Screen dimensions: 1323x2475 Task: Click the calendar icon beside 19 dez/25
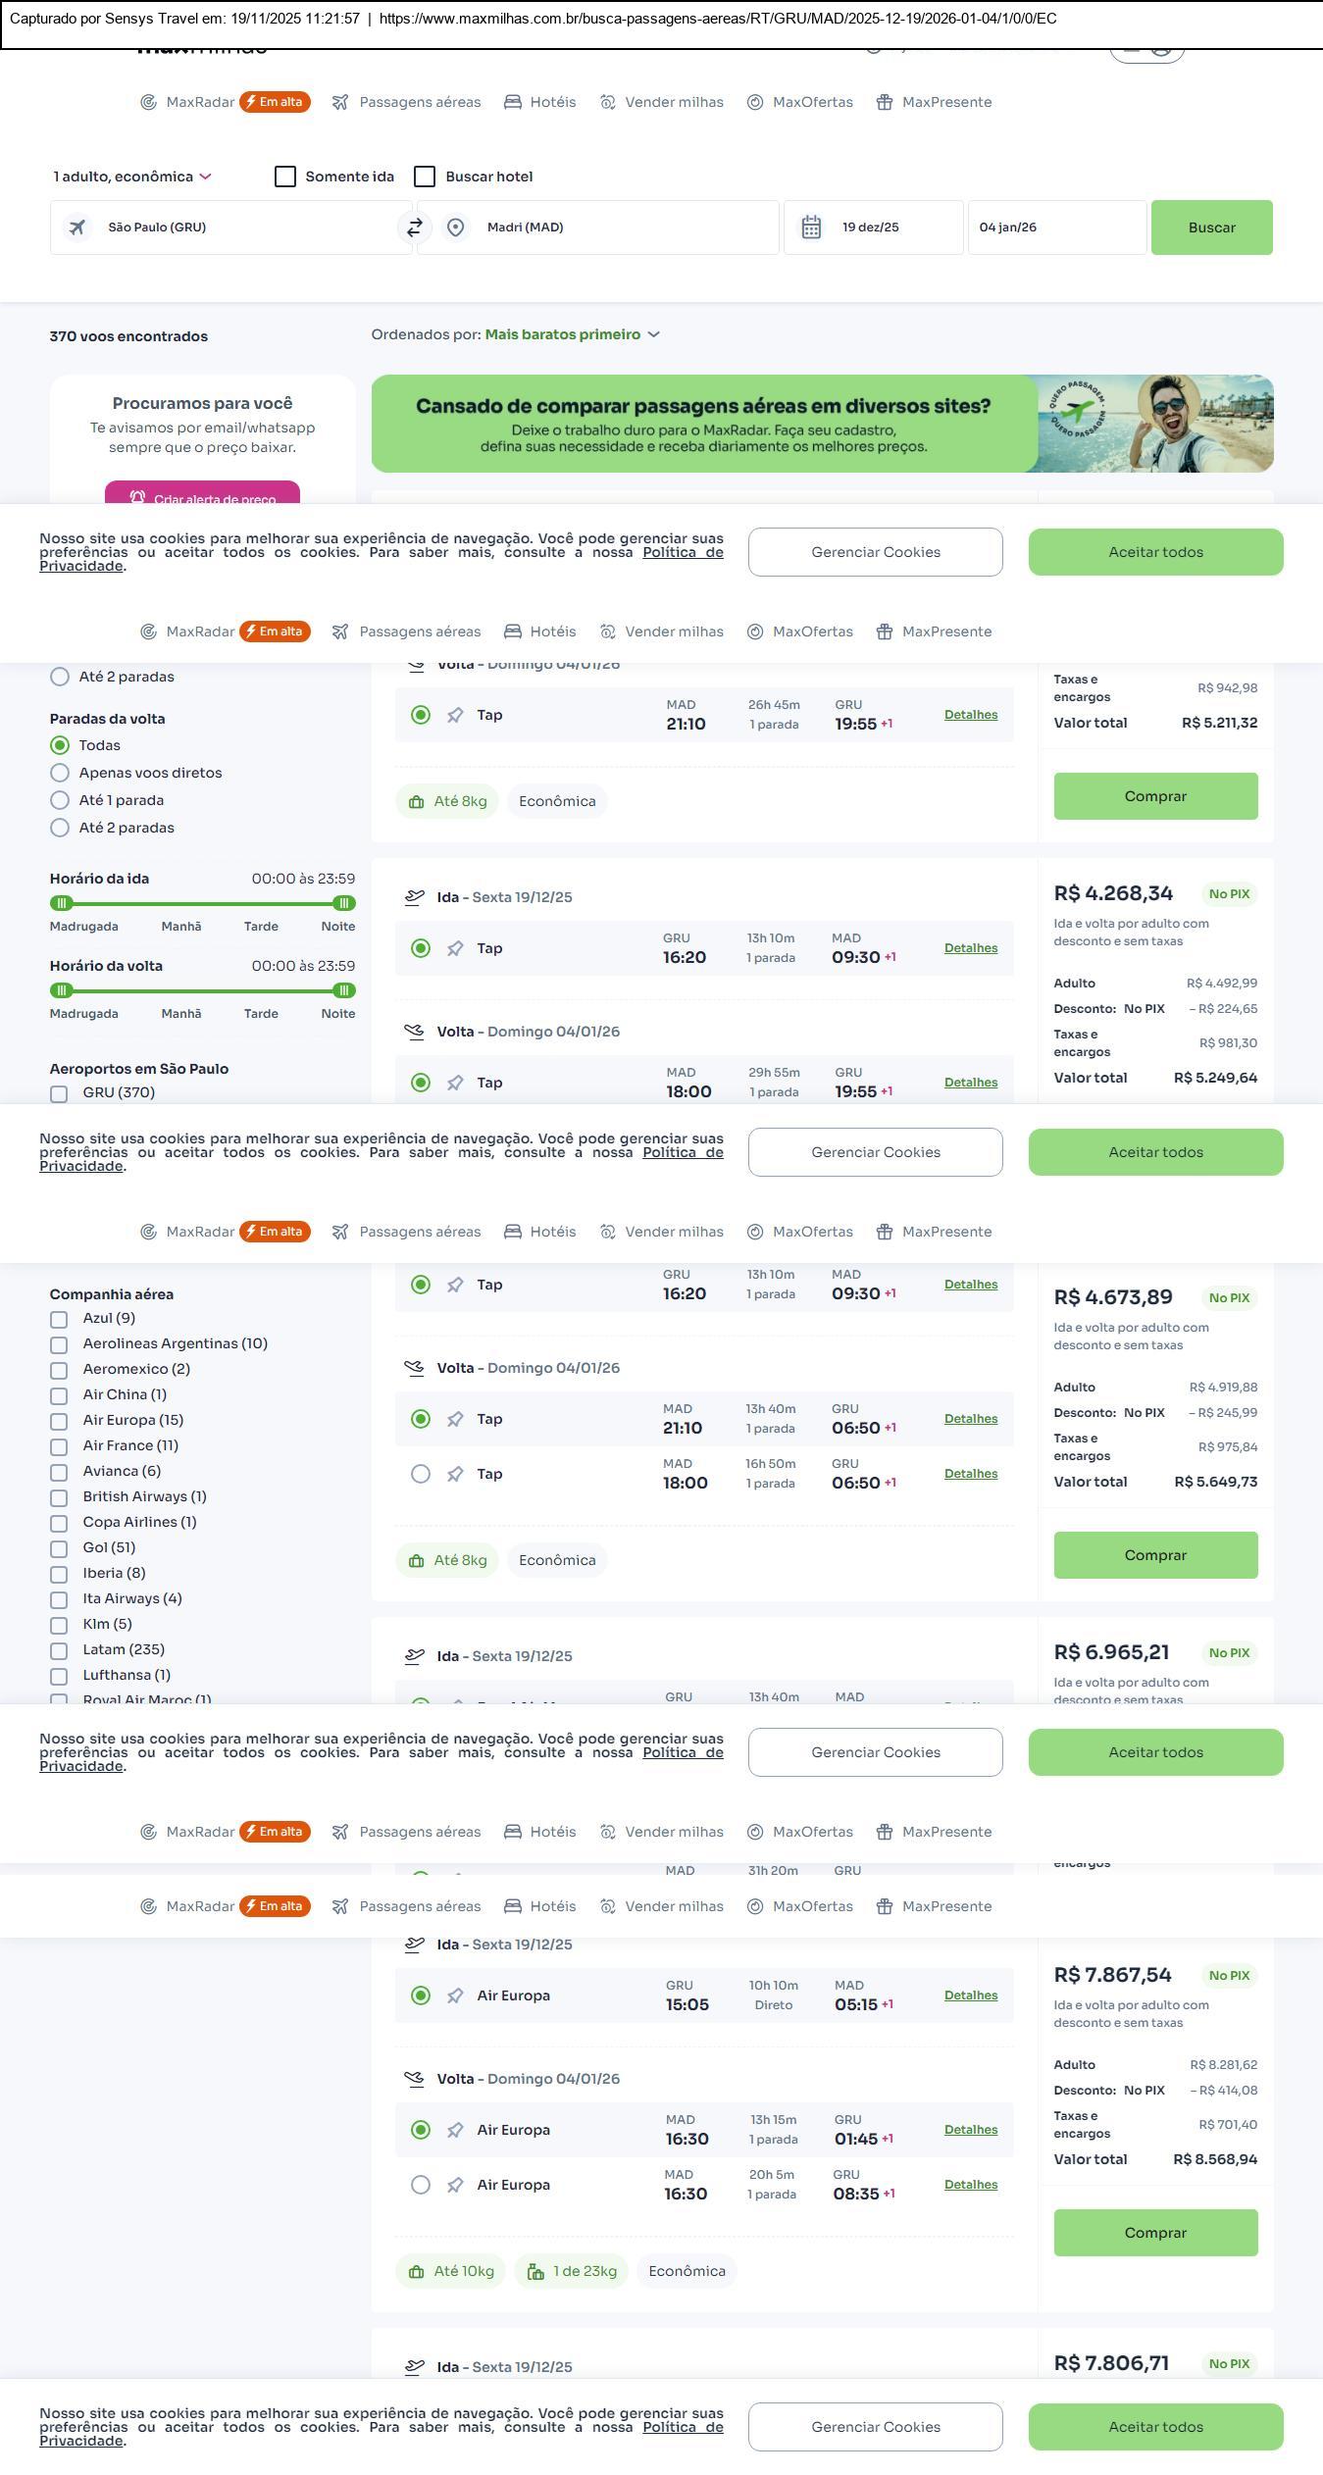click(x=811, y=227)
